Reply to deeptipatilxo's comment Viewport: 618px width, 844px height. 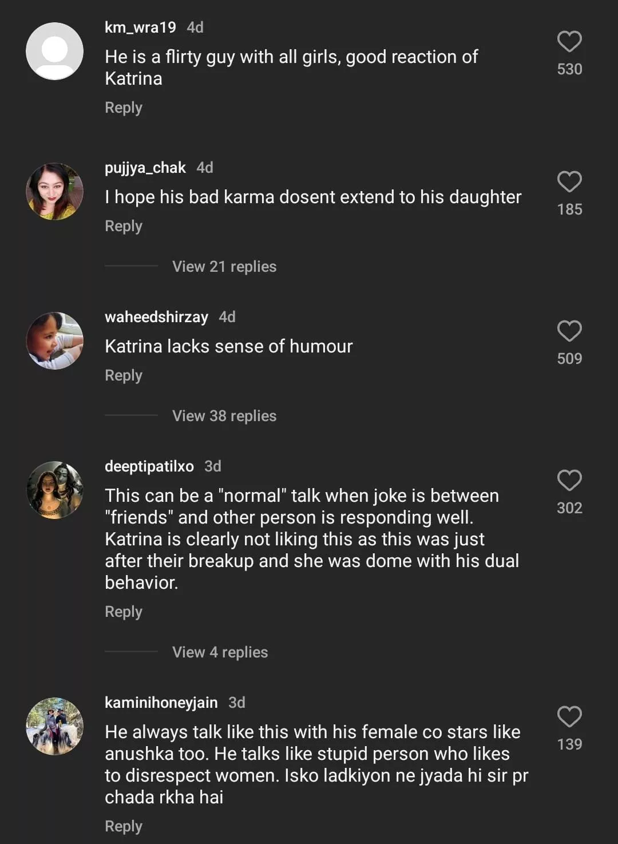click(124, 612)
